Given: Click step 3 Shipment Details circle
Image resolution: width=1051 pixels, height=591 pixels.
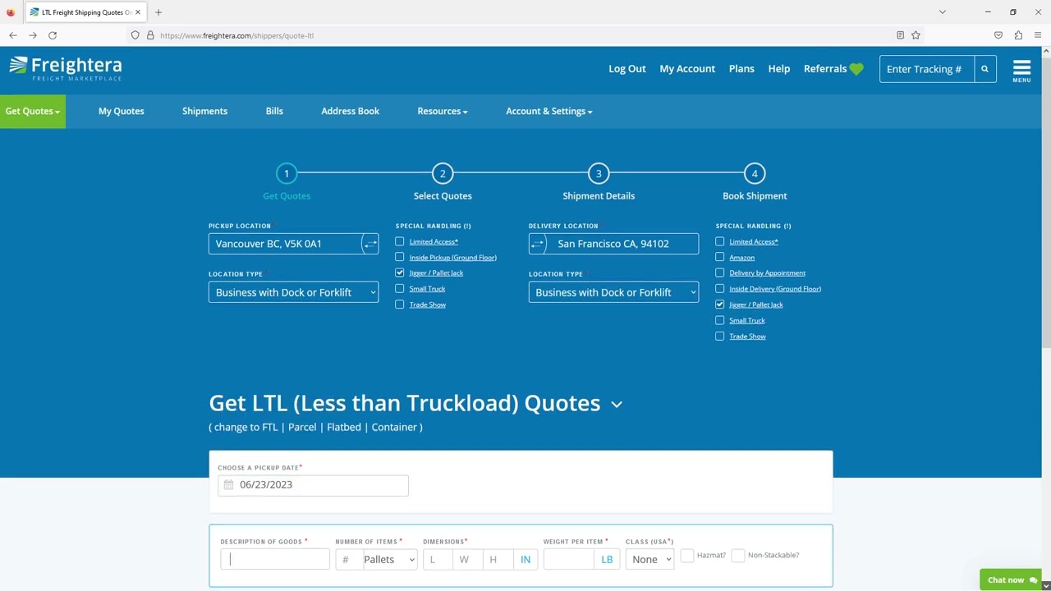Looking at the screenshot, I should [599, 173].
